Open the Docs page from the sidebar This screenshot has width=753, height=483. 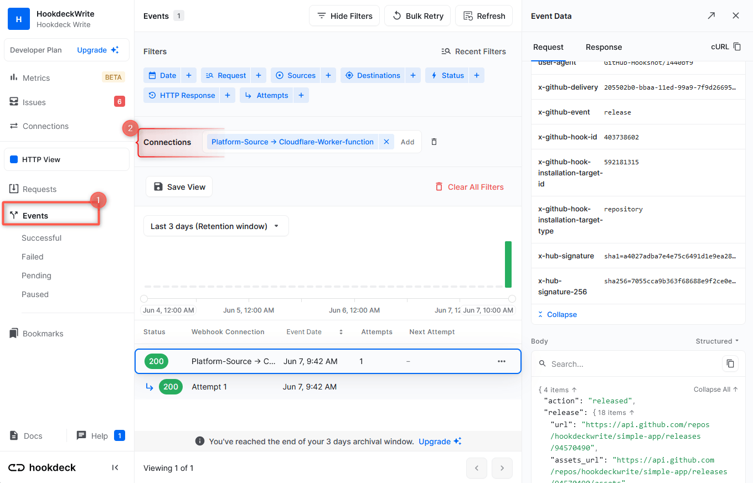pos(32,435)
